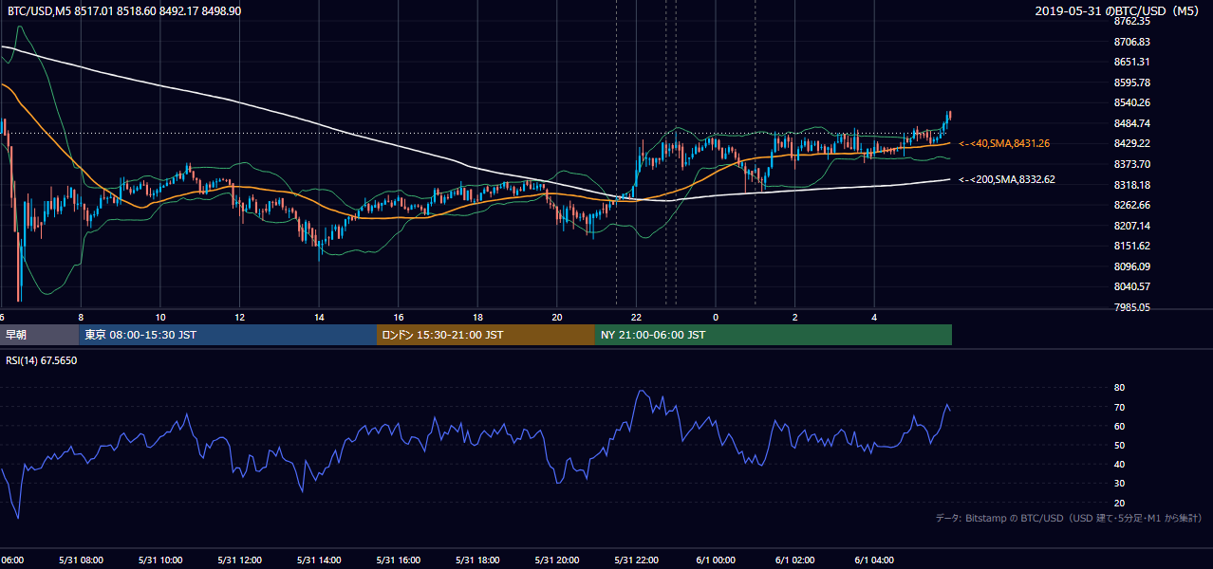Screen dimensions: 1213x569
Task: Click the <-<40,SMA,8431.26 orange label
Action: tap(1003, 143)
